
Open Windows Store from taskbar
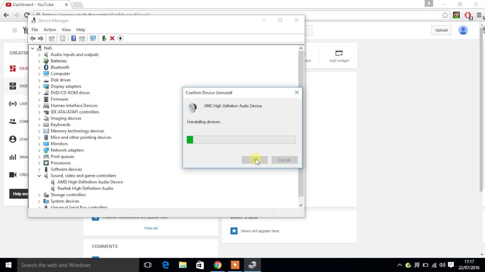(x=200, y=265)
